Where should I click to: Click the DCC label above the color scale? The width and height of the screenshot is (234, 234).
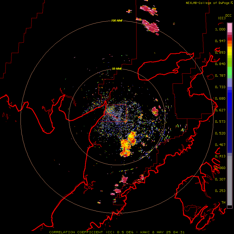(x=228, y=16)
